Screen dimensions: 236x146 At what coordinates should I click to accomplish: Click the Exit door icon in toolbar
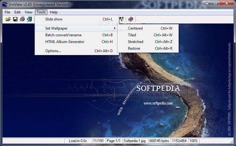tap(29, 19)
